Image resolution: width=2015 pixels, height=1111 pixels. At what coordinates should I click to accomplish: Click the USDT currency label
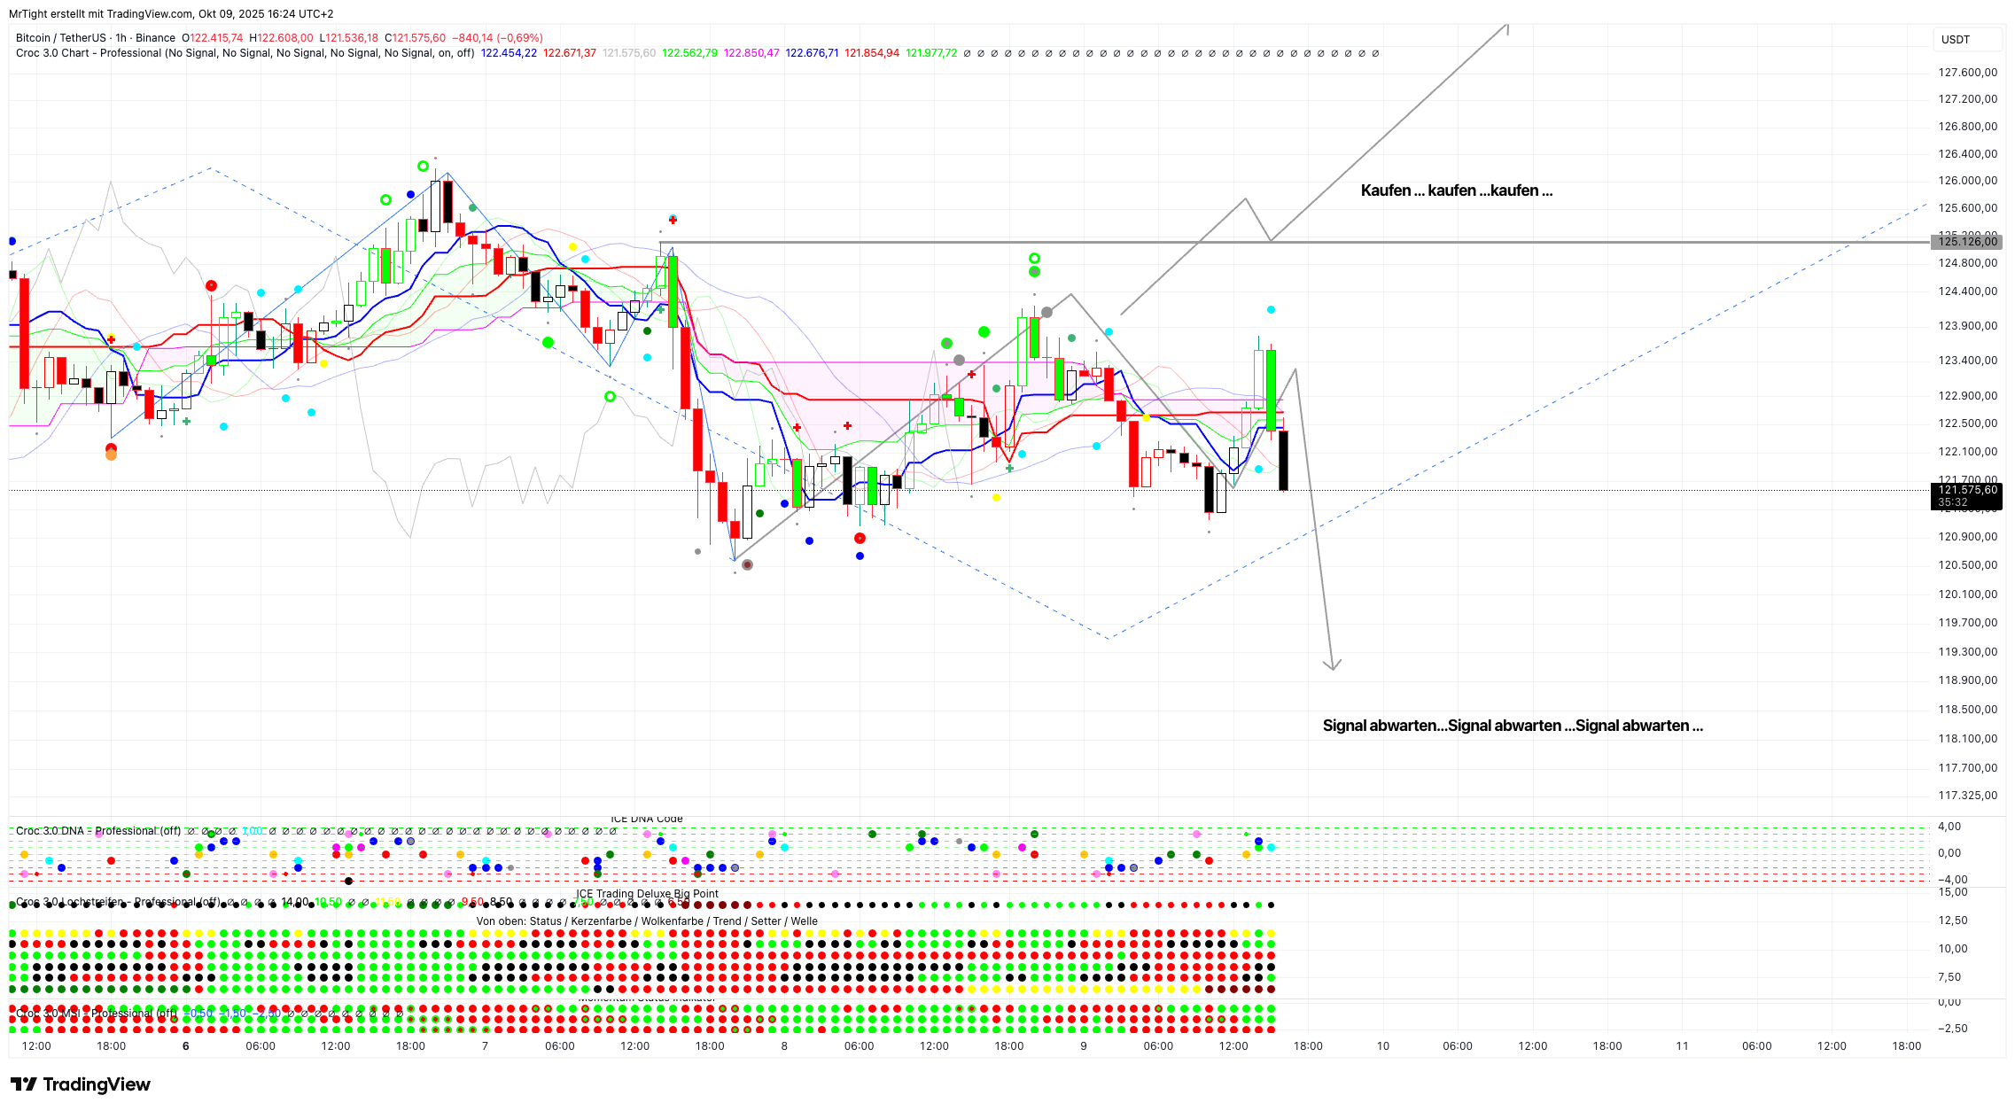point(1955,39)
